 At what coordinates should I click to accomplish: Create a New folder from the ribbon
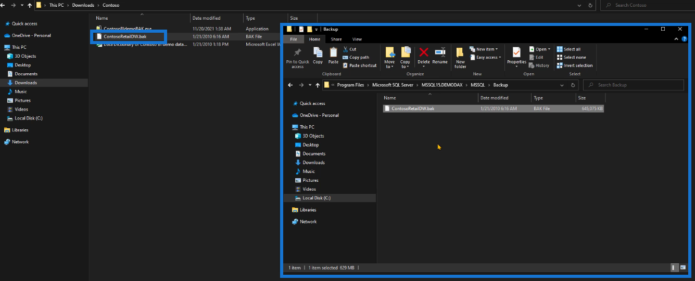460,57
